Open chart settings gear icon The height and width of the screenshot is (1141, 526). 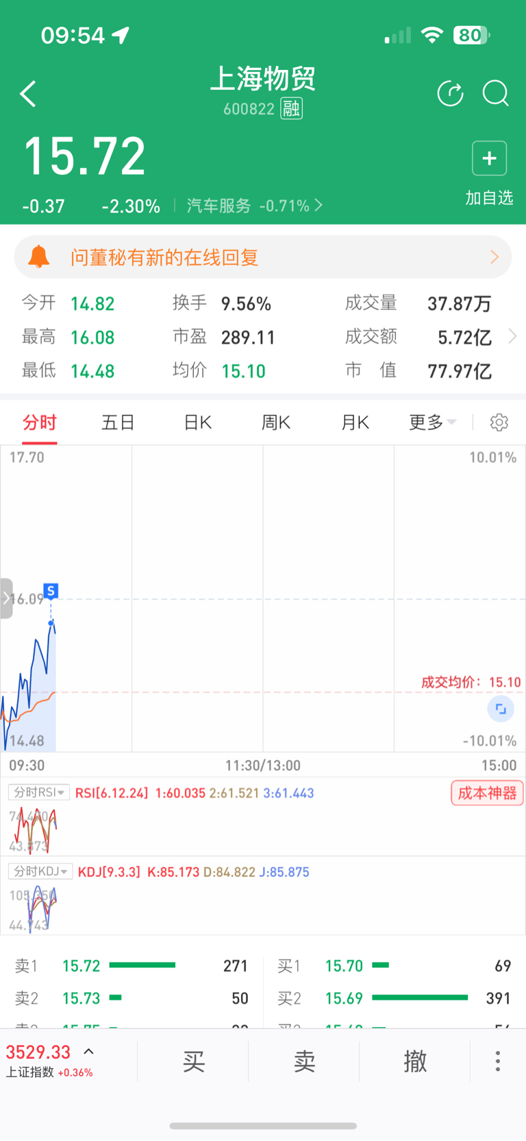(x=499, y=422)
